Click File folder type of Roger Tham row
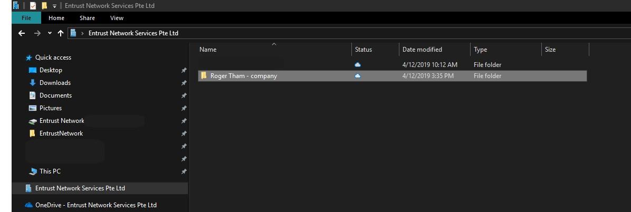Screen dimensions: 631x212 tap(487, 75)
